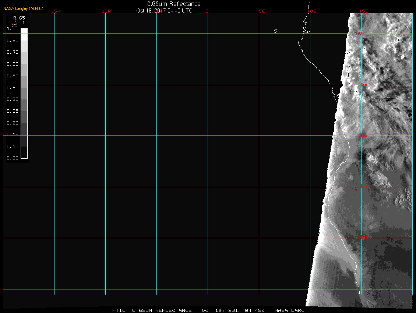Click the darkest bottom segment of the colorbar
416x313 pixels.
tap(24, 152)
